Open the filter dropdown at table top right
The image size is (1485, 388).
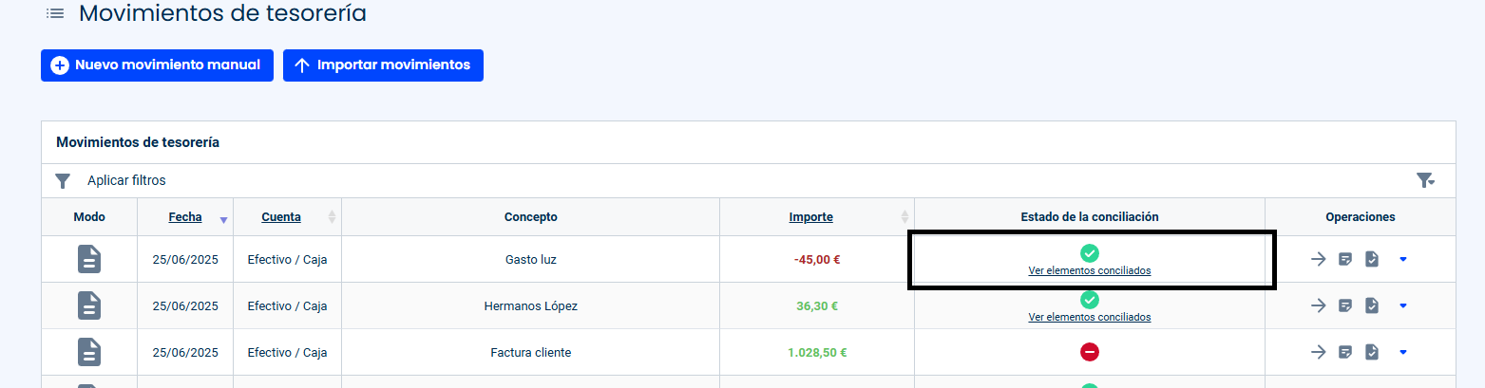pyautogui.click(x=1425, y=180)
